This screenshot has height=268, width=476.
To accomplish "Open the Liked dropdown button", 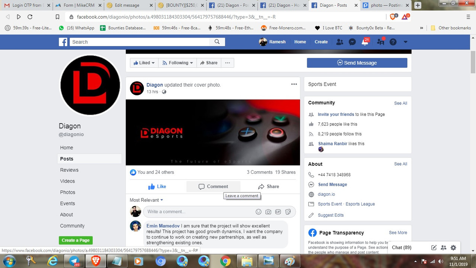I will 144,63.
